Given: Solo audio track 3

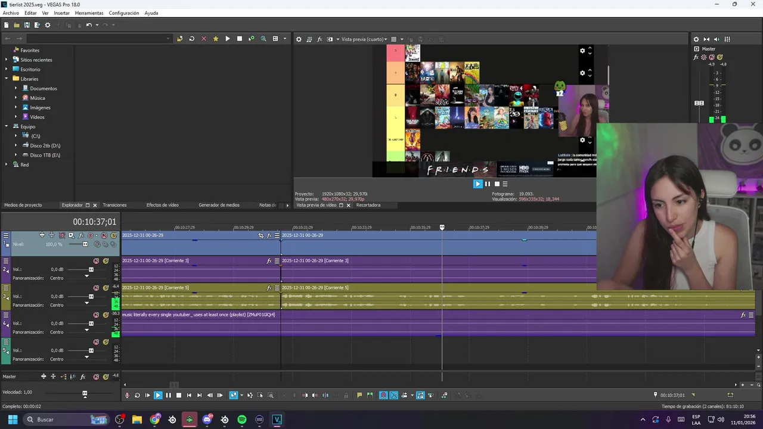Looking at the screenshot, I should tap(106, 288).
